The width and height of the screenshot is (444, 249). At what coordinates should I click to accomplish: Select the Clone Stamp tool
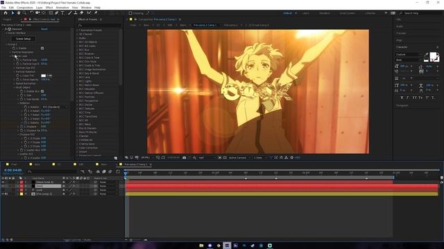(x=76, y=13)
